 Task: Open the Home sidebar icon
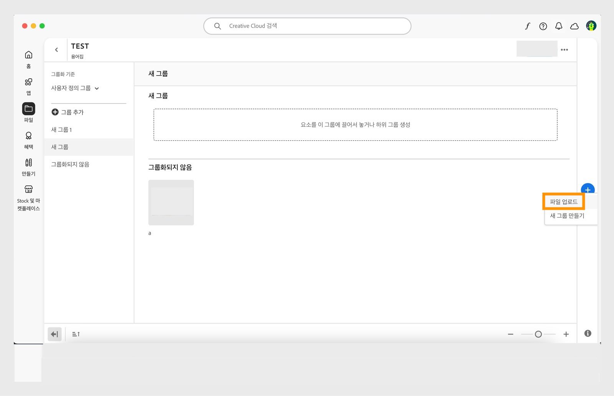(28, 55)
